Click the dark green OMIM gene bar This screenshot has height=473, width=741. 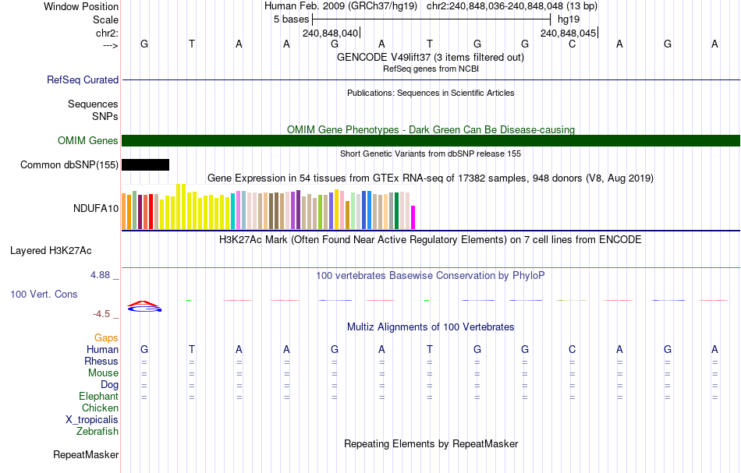431,141
